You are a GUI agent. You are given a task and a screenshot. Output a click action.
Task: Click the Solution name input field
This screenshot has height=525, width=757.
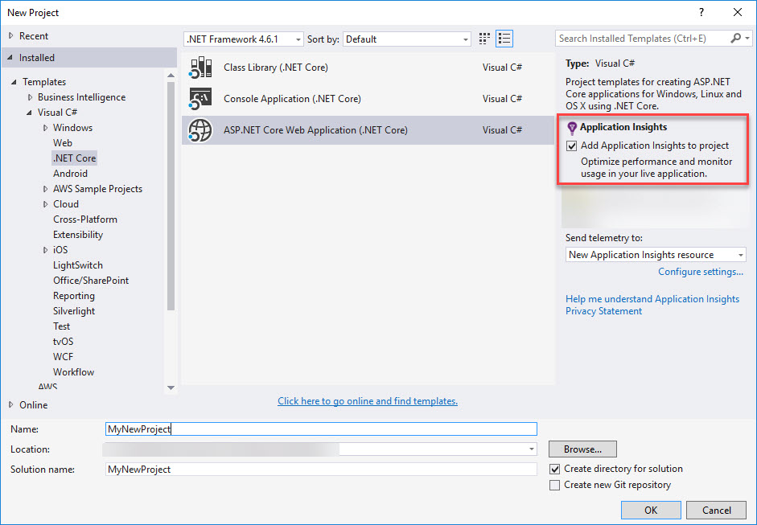pyautogui.click(x=321, y=470)
